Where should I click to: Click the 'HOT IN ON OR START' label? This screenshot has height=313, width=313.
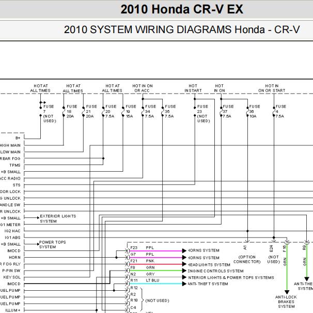pyautogui.click(x=272, y=88)
